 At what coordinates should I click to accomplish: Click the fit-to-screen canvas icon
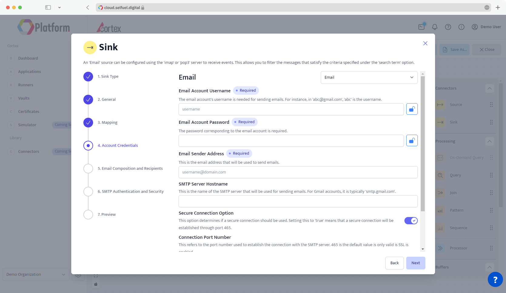pyautogui.click(x=96, y=276)
